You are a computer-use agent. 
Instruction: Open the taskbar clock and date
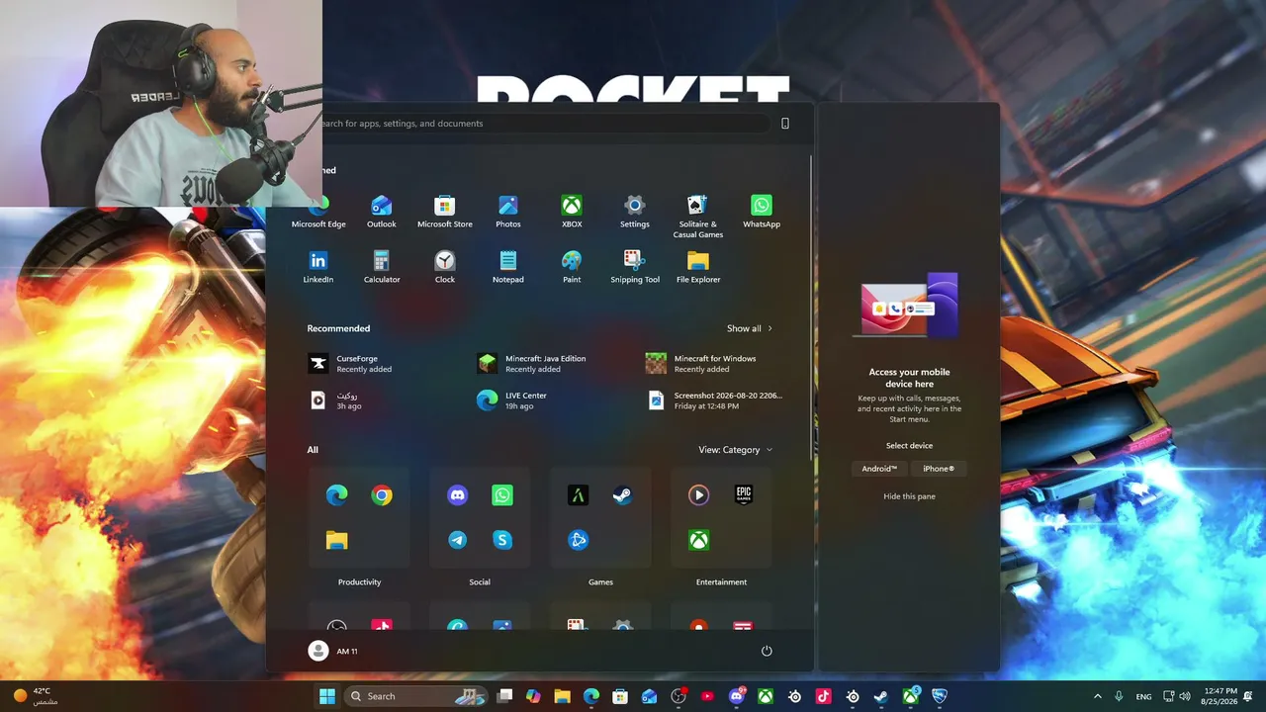(x=1221, y=696)
